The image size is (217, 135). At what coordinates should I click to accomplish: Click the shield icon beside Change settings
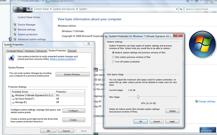coord(196,101)
